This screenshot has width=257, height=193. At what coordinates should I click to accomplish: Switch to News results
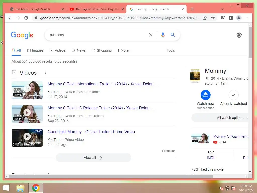79,50
